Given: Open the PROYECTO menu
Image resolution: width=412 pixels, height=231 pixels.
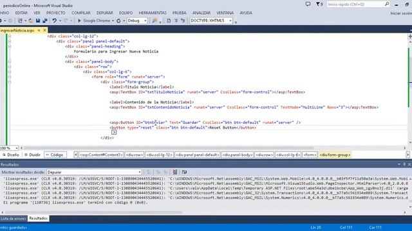Looking at the screenshot, I should (56, 13).
